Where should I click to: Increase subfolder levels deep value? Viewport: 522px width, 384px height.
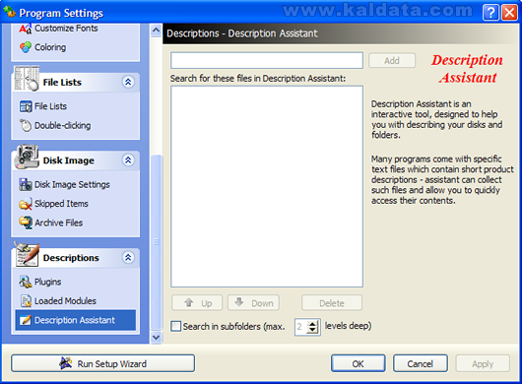[x=312, y=323]
